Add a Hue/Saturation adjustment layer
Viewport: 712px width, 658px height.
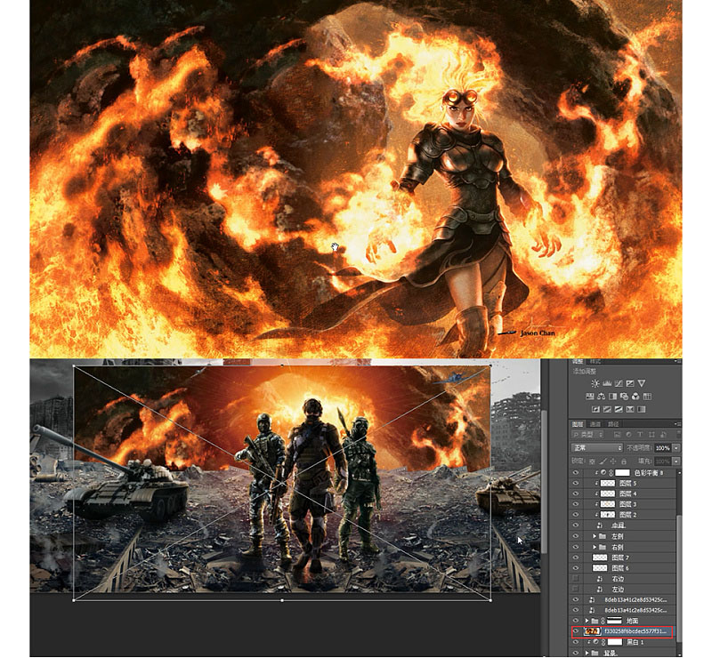590,397
